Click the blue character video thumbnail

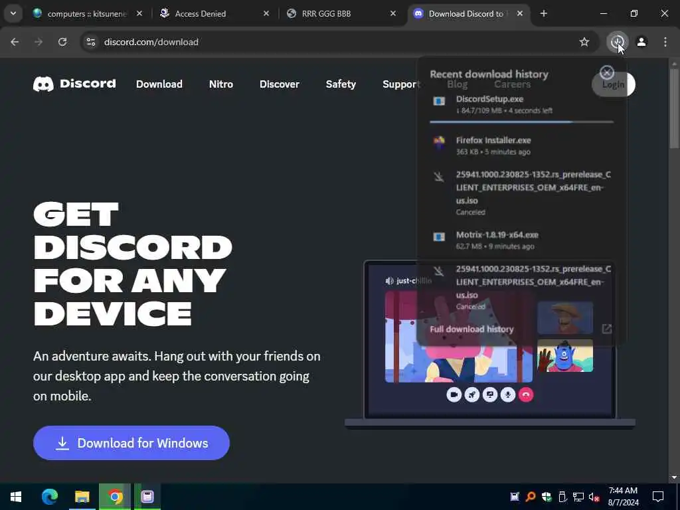pyautogui.click(x=565, y=356)
